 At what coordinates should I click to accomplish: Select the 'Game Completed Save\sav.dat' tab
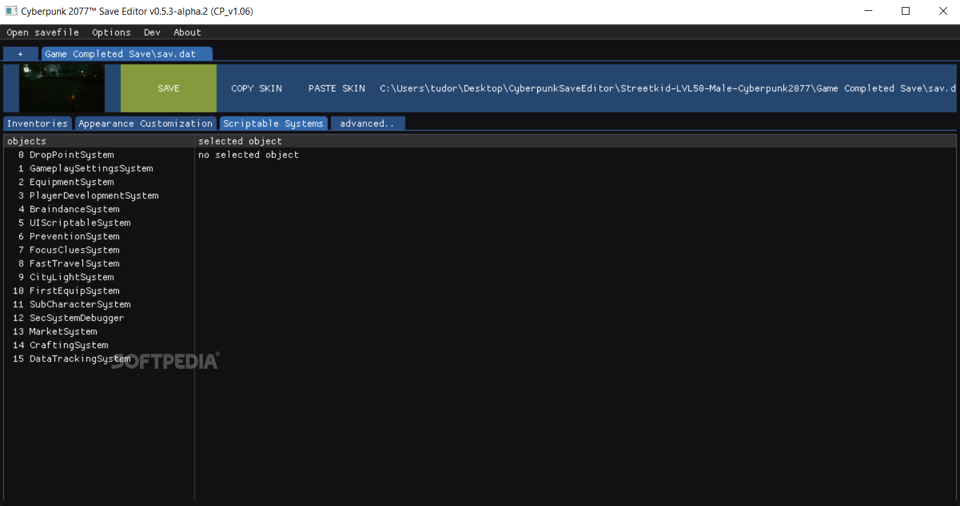pos(127,54)
